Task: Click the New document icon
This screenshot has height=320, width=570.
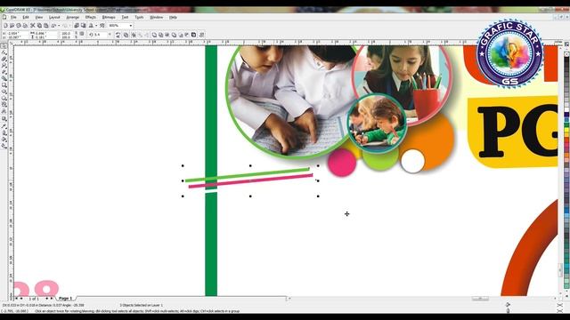Action: point(5,26)
